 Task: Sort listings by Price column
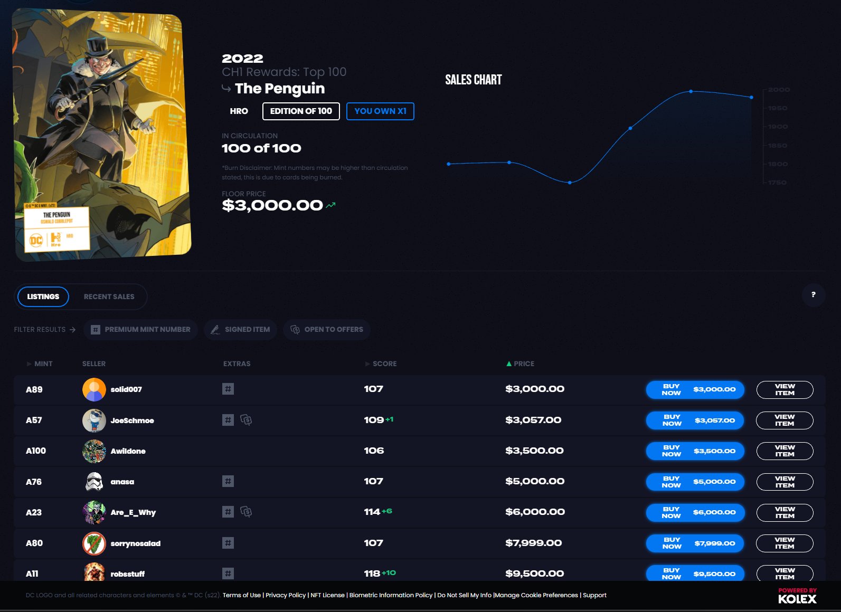(x=520, y=364)
